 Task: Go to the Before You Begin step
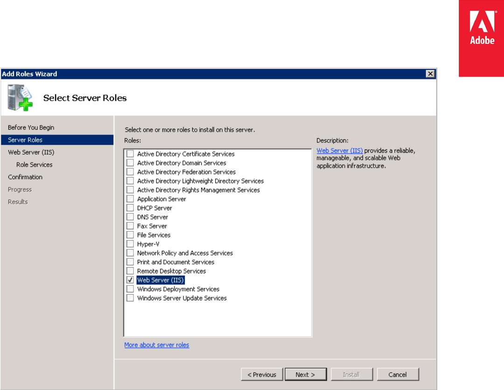[31, 128]
